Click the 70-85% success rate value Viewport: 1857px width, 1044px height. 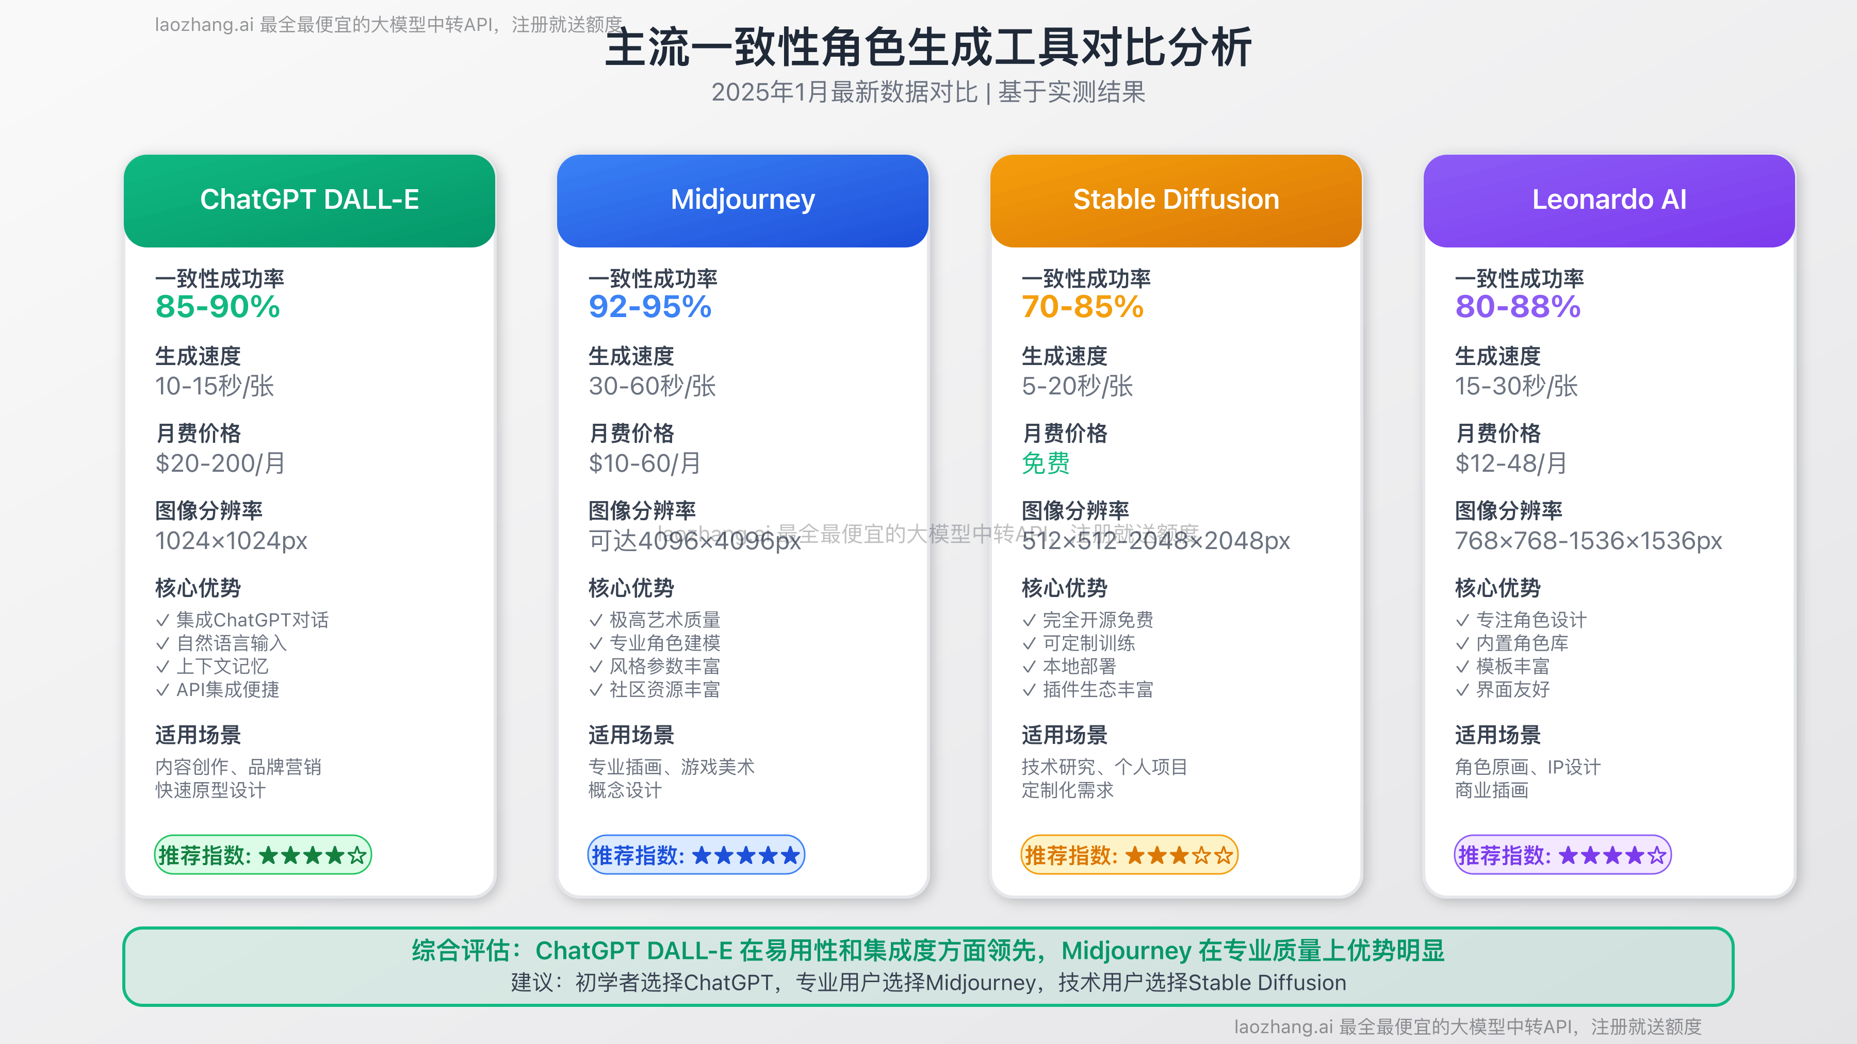[1083, 307]
